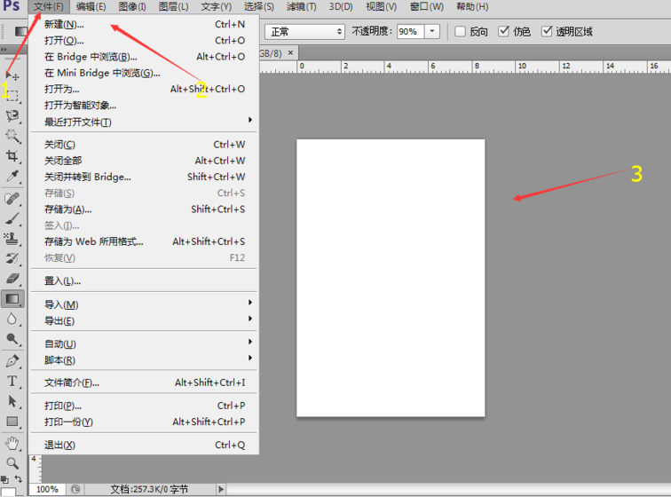Viewport: 671px width, 497px height.
Task: Select the Lasso tool
Action: pyautogui.click(x=12, y=116)
